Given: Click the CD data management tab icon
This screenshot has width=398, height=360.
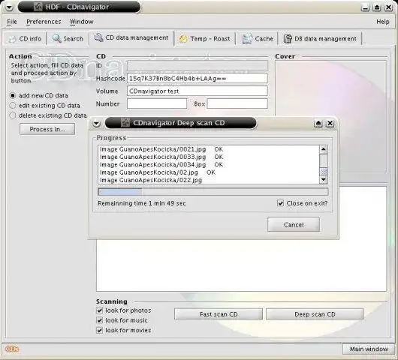Looking at the screenshot, I should pyautogui.click(x=98, y=37).
